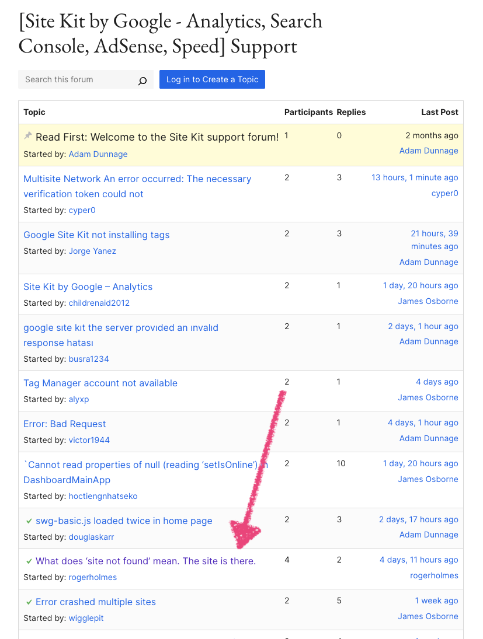Open swg-basic.js loaded twice topic
This screenshot has width=483, height=639.
point(124,521)
